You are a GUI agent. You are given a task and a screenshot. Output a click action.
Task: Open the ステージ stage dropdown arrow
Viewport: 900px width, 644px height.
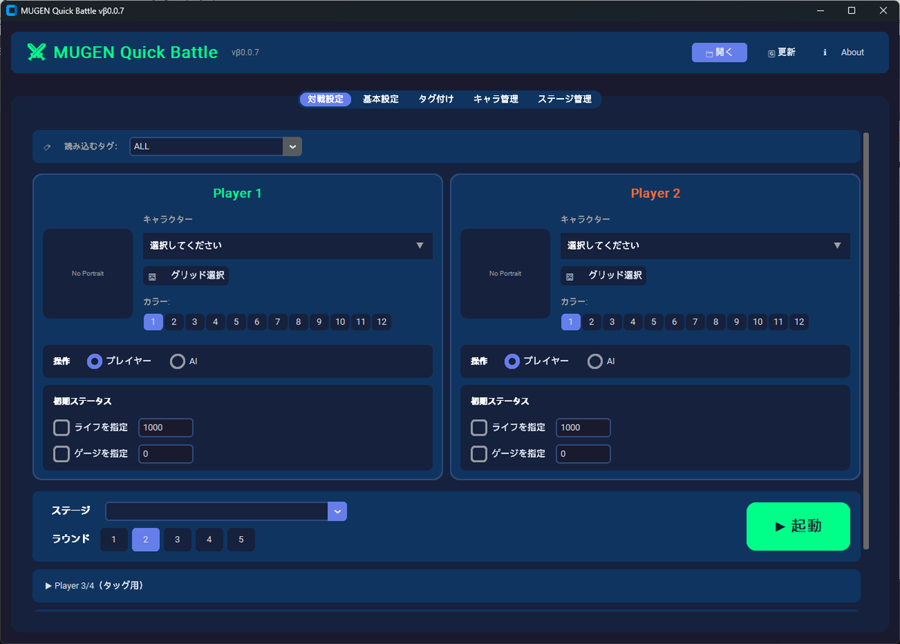pos(337,511)
